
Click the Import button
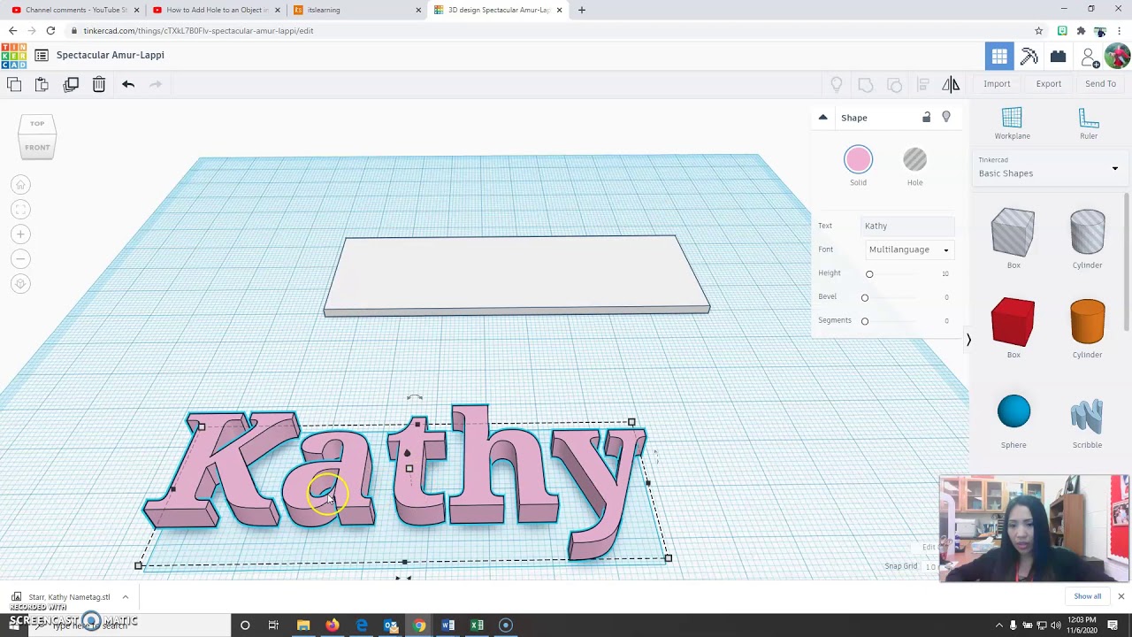pyautogui.click(x=997, y=84)
